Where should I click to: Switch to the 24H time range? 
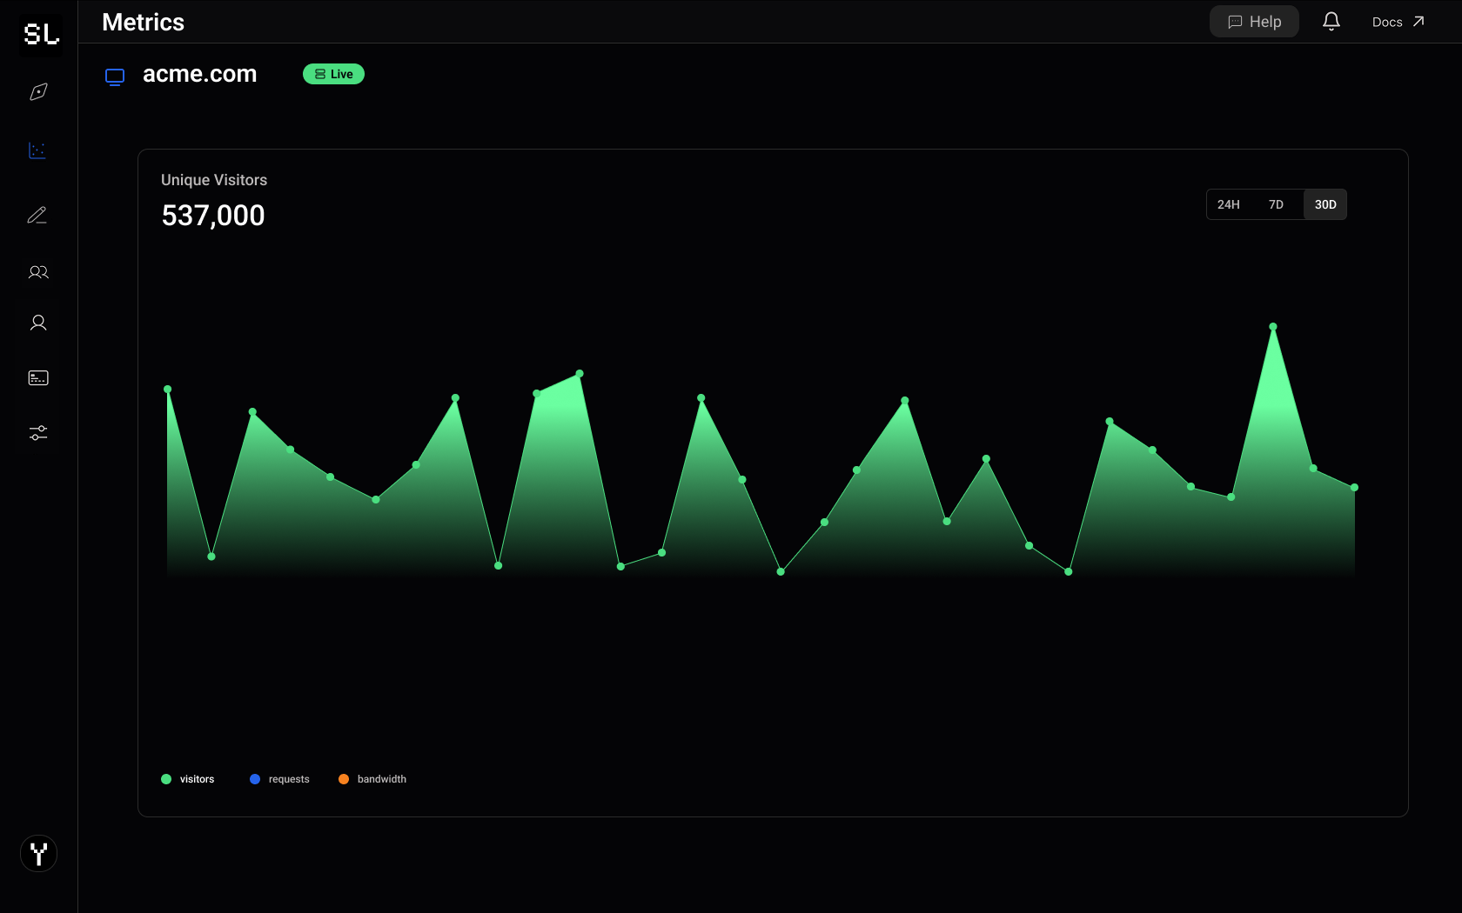coord(1229,204)
